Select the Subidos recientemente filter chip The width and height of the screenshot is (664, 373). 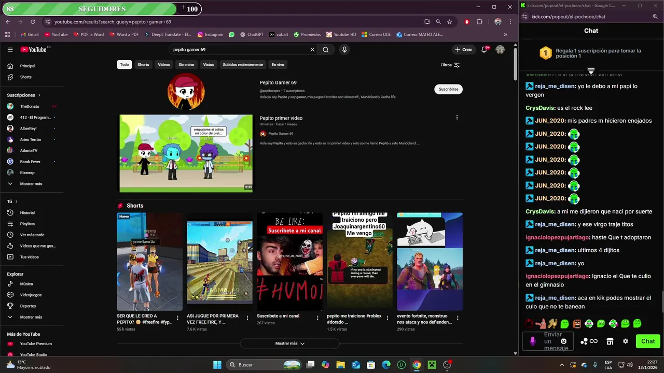click(243, 65)
